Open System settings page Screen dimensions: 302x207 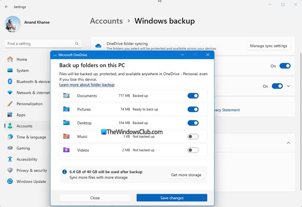(x=22, y=70)
